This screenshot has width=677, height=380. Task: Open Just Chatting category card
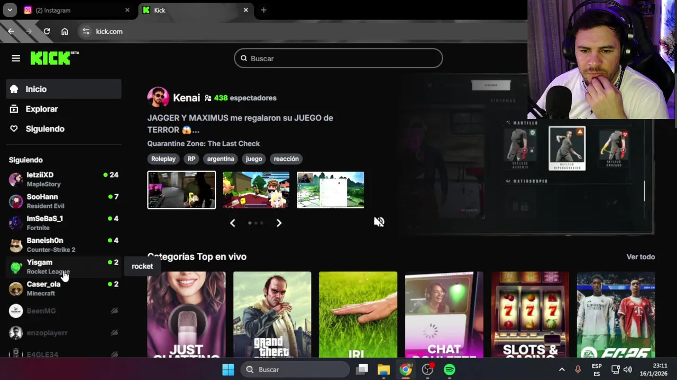(186, 315)
